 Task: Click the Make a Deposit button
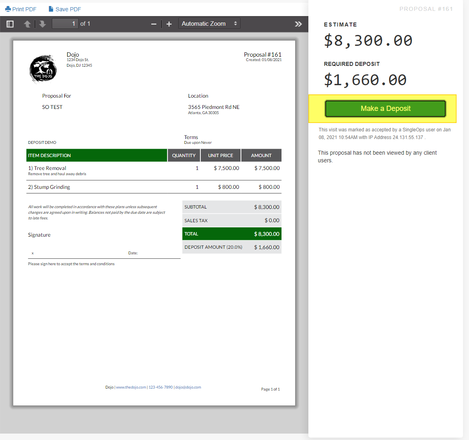tap(385, 108)
